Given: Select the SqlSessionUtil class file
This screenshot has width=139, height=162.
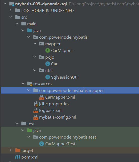Looking at the screenshot, I should (x=65, y=77).
